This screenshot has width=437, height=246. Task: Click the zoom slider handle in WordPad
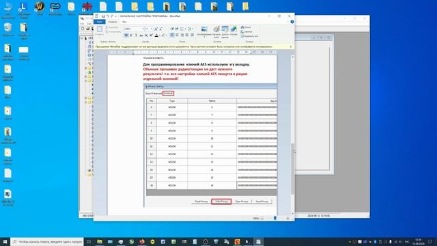(275, 219)
